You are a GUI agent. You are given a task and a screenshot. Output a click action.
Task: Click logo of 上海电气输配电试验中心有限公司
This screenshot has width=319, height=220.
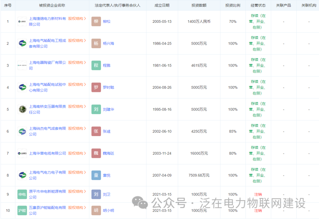(x=22, y=88)
